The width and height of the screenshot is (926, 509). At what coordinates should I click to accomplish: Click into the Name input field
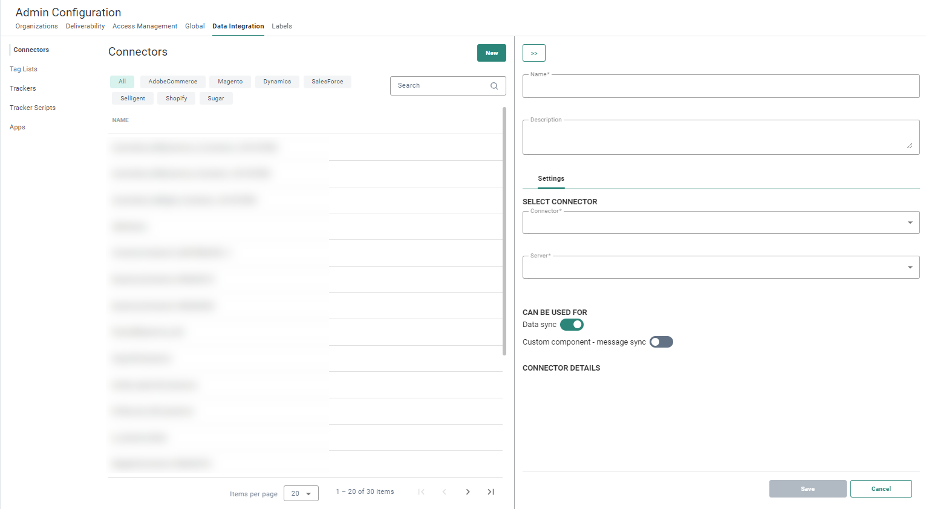(x=720, y=86)
